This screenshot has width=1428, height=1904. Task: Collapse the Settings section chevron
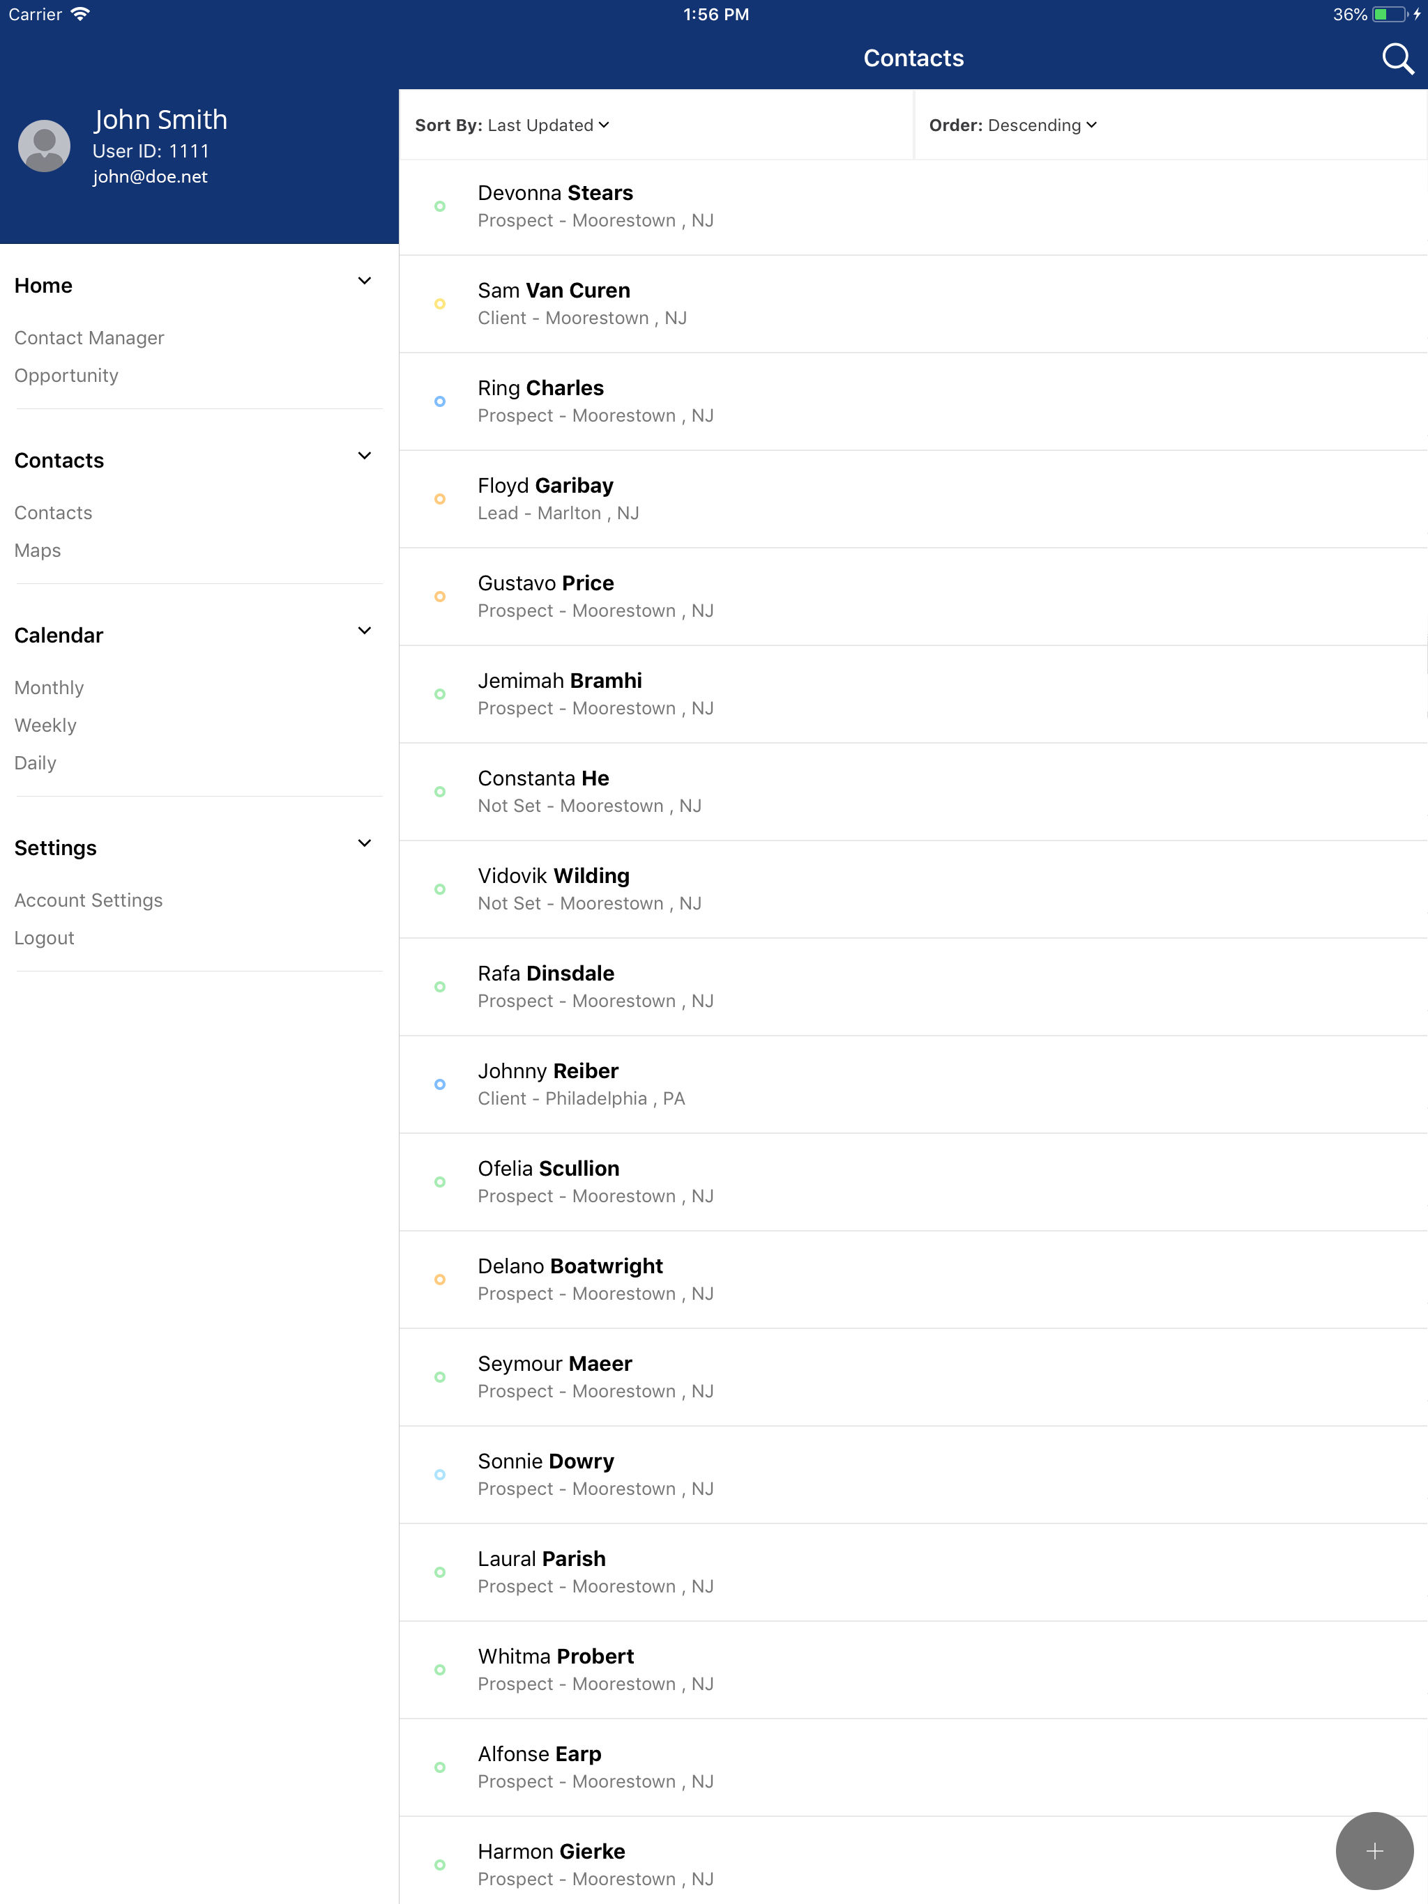click(364, 843)
